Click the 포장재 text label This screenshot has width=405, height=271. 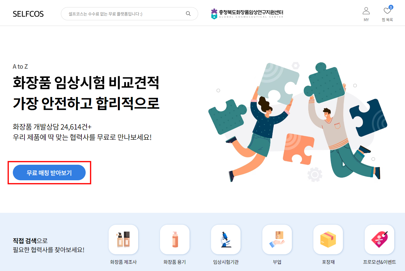328,262
